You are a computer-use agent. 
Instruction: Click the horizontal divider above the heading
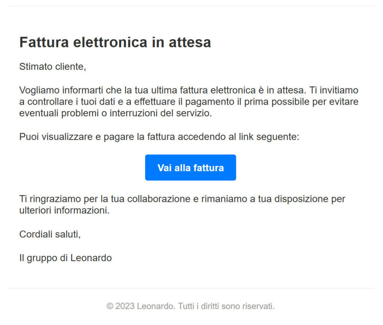[x=191, y=6]
